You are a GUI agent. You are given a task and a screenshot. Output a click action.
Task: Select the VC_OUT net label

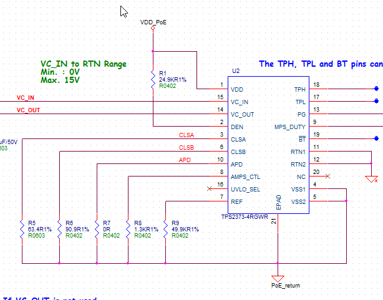[x=28, y=110]
